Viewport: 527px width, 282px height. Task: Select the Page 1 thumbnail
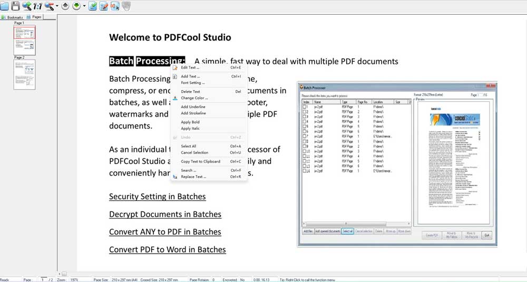pyautogui.click(x=24, y=41)
